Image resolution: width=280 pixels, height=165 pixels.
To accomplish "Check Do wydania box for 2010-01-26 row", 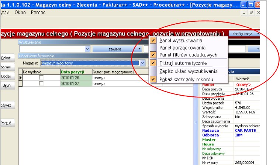I will pyautogui.click(x=41, y=78).
